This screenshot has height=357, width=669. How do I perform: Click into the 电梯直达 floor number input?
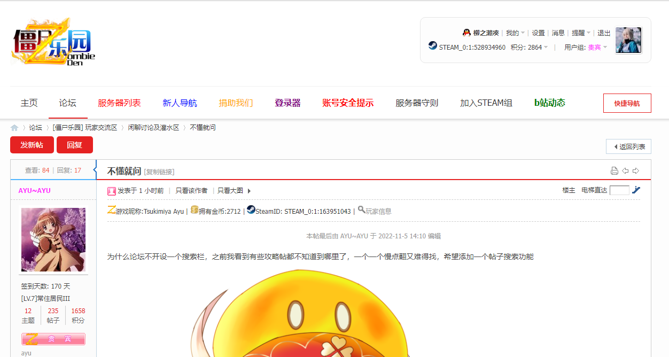(619, 190)
